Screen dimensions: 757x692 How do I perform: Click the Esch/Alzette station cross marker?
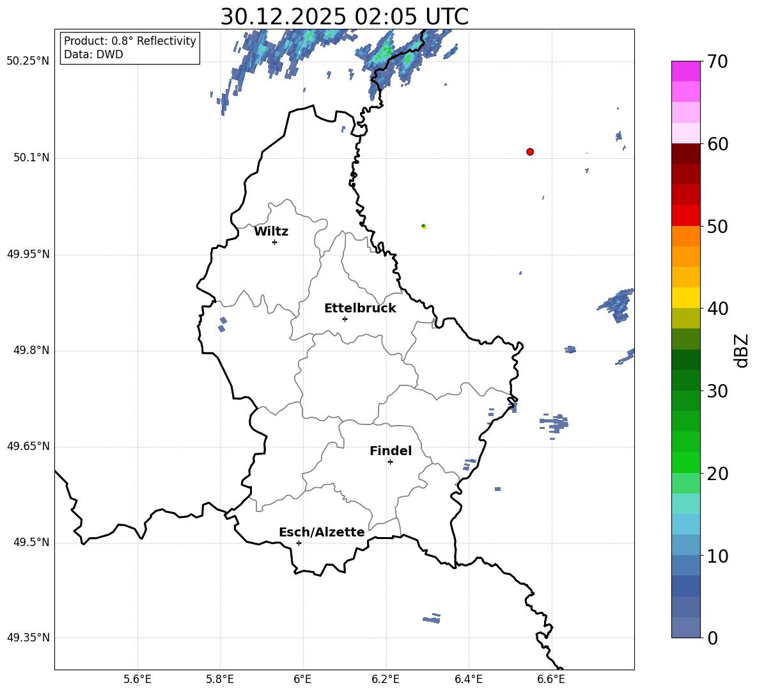[299, 543]
